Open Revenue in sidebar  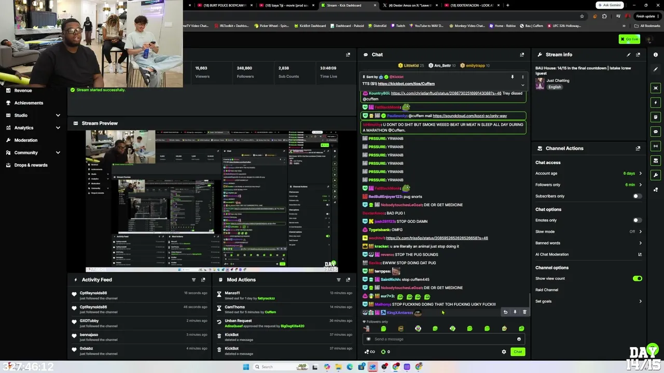click(x=23, y=91)
